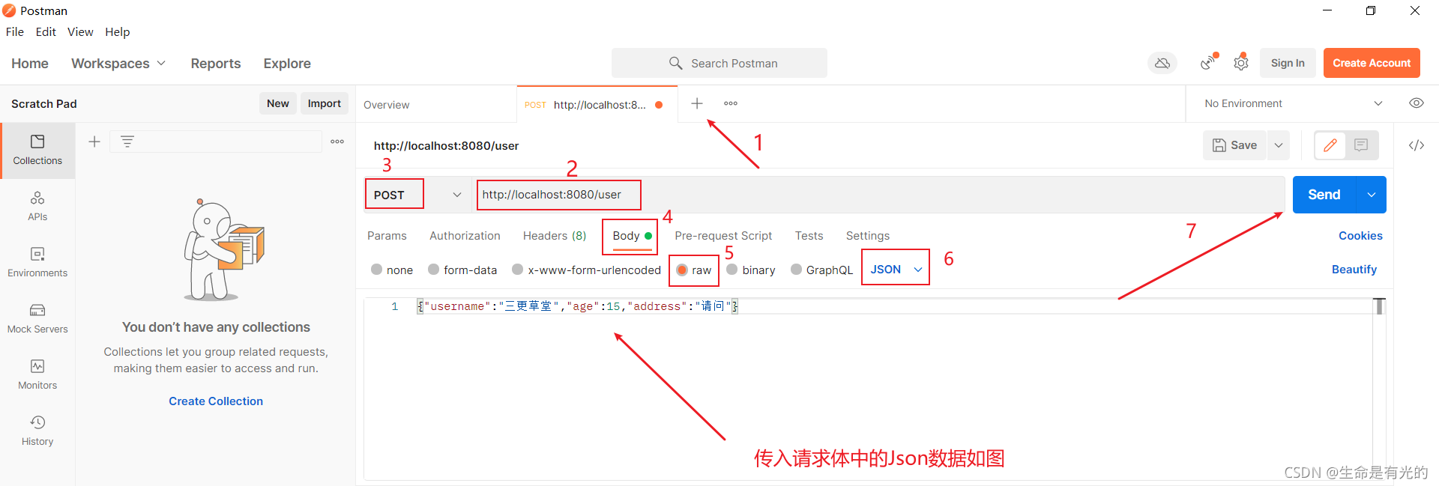Switch to the Overview tab
The height and width of the screenshot is (486, 1439).
pos(436,105)
